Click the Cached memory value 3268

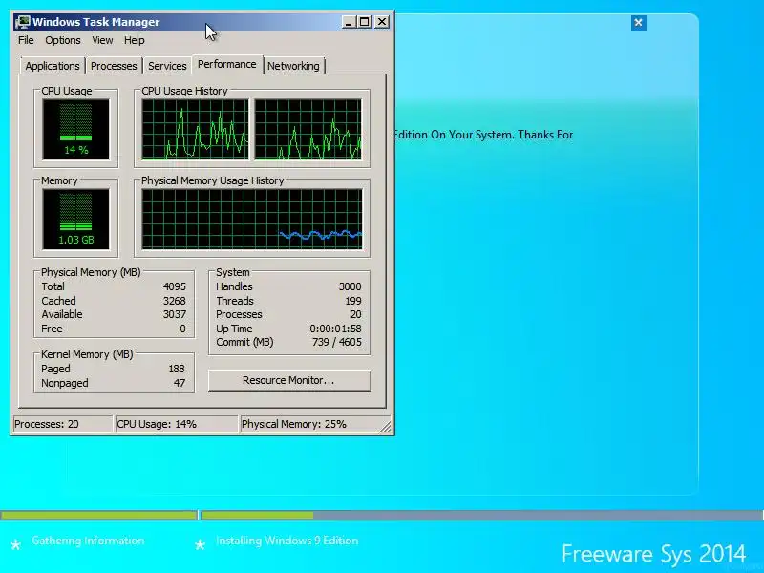coord(175,301)
